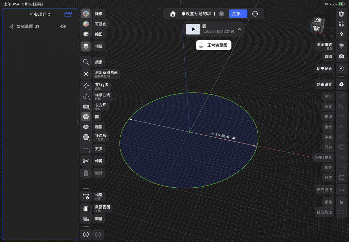
Task: Select the 椭圆 ellipse tool icon
Action: [86, 127]
